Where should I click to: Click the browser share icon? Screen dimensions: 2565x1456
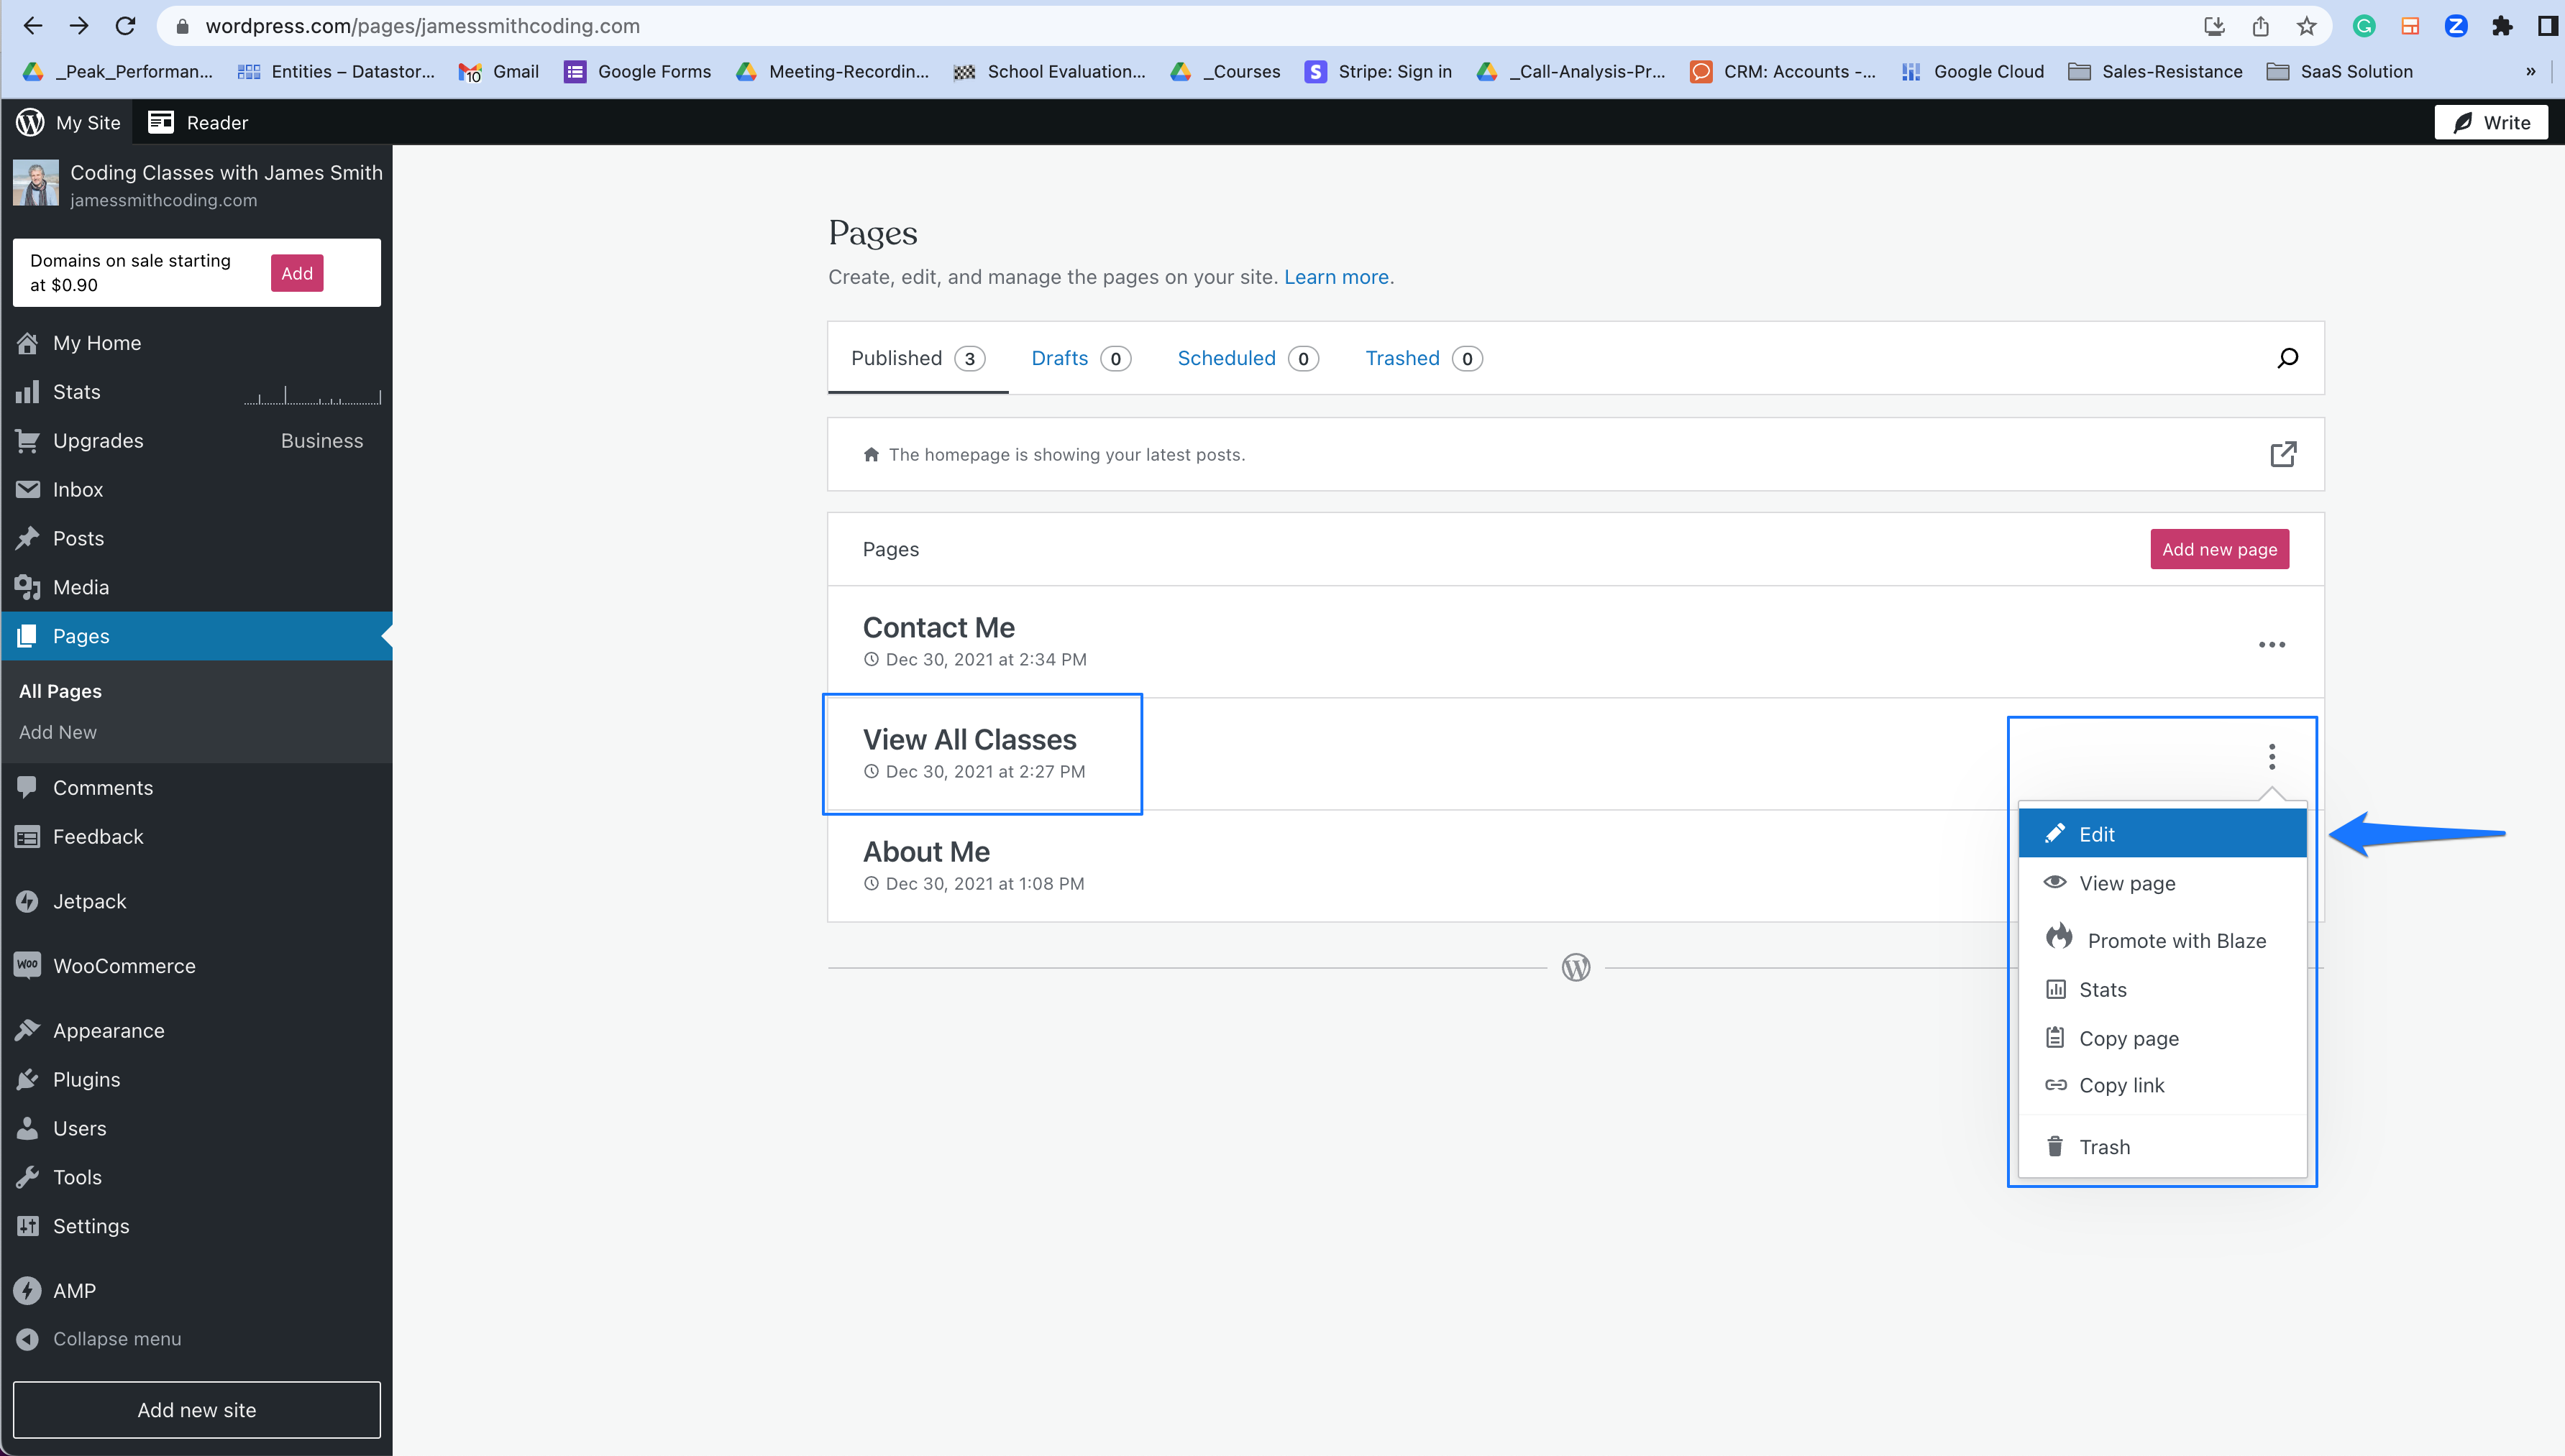click(2261, 26)
